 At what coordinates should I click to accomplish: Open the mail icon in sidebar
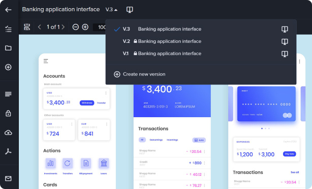pyautogui.click(x=8, y=178)
